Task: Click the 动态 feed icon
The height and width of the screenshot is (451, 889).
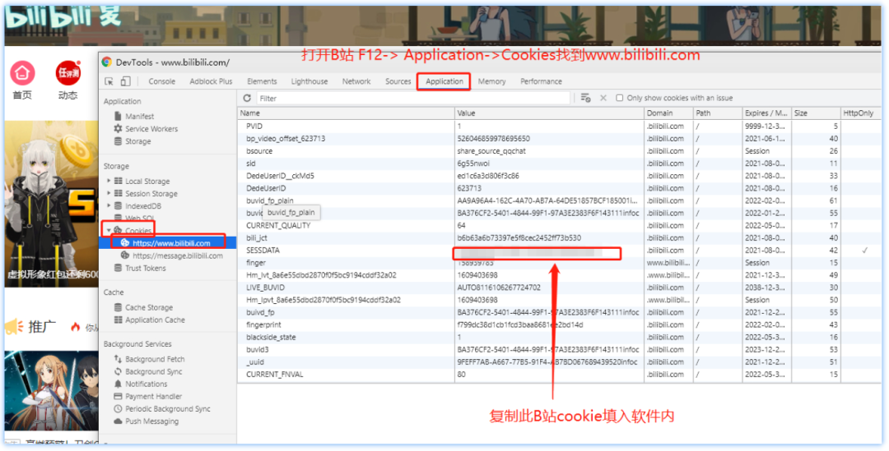Action: click(x=67, y=74)
